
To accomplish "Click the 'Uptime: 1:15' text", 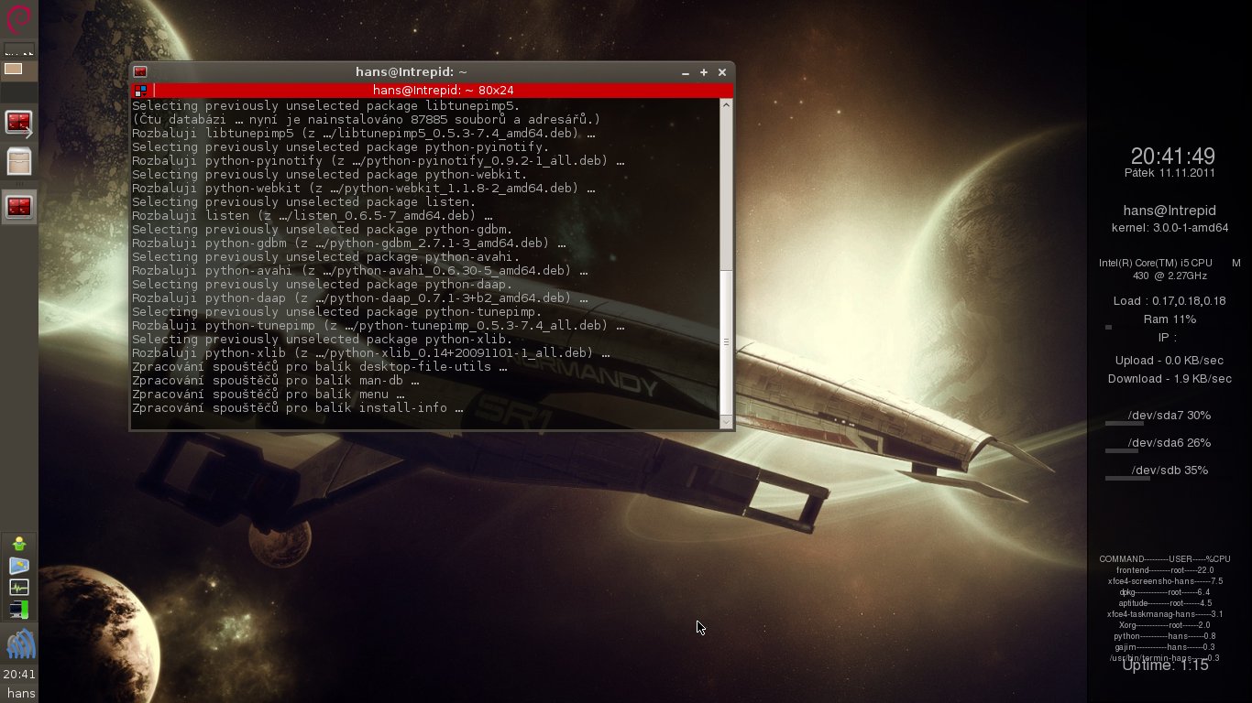I will (x=1166, y=665).
